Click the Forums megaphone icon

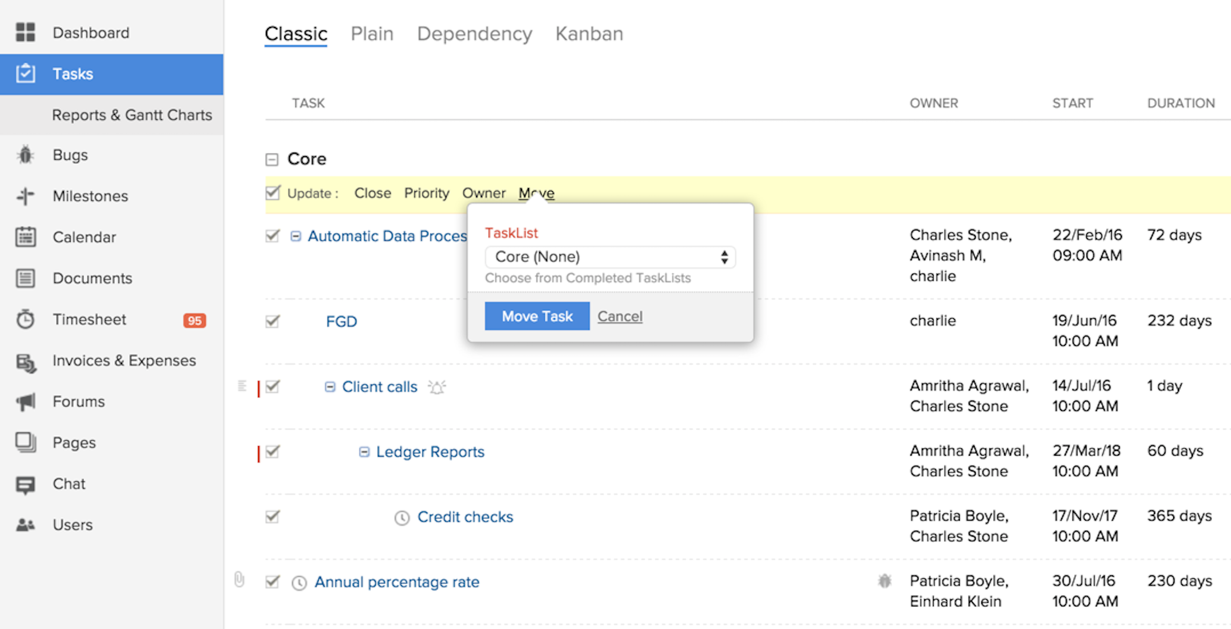click(x=25, y=402)
